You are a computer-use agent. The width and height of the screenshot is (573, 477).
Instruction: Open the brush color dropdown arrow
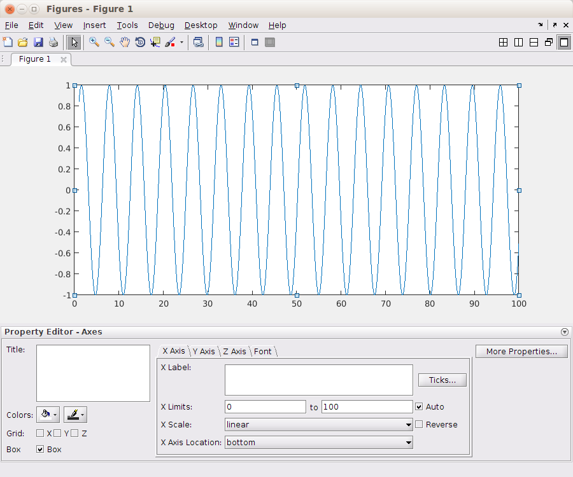coord(181,43)
